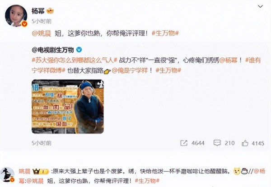This screenshot has height=187, width=271.
Task: Open the @电视剧生万物 account link
Action: 53,50
